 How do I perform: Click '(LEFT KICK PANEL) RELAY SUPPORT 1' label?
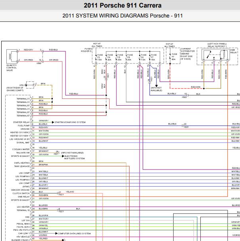[x=217, y=45]
